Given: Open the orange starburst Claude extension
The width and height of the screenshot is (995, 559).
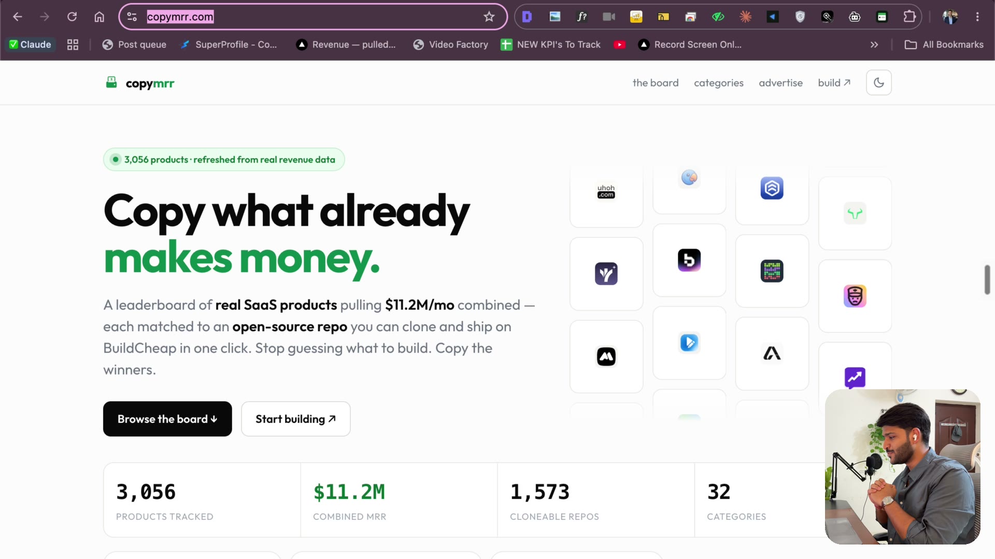Looking at the screenshot, I should 745,17.
